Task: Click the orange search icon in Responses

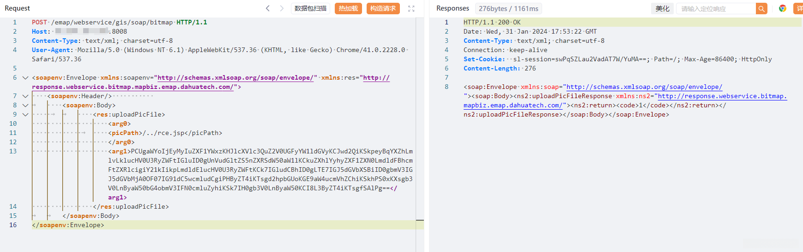Action: pyautogui.click(x=761, y=8)
